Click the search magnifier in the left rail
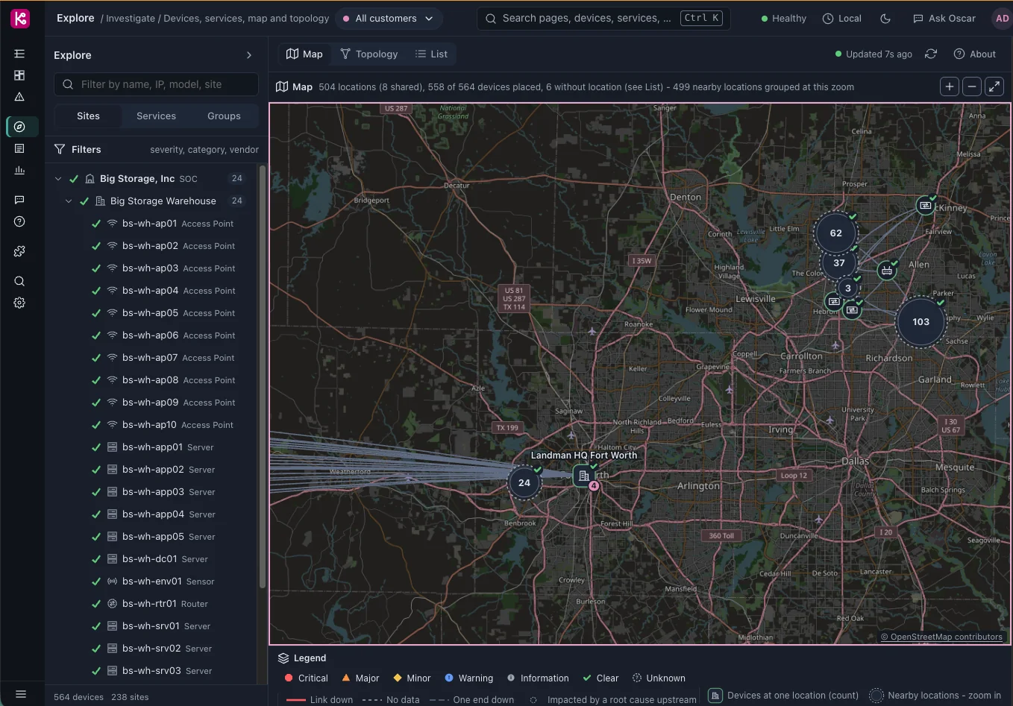1013x706 pixels. pyautogui.click(x=19, y=281)
